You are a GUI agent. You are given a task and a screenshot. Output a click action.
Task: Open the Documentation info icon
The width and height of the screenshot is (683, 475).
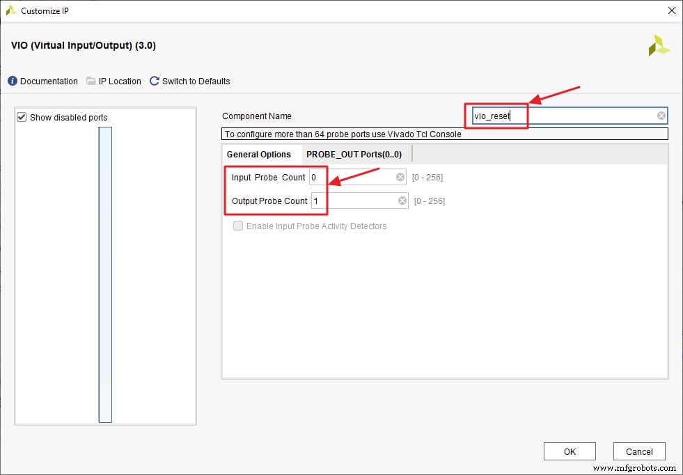point(12,81)
